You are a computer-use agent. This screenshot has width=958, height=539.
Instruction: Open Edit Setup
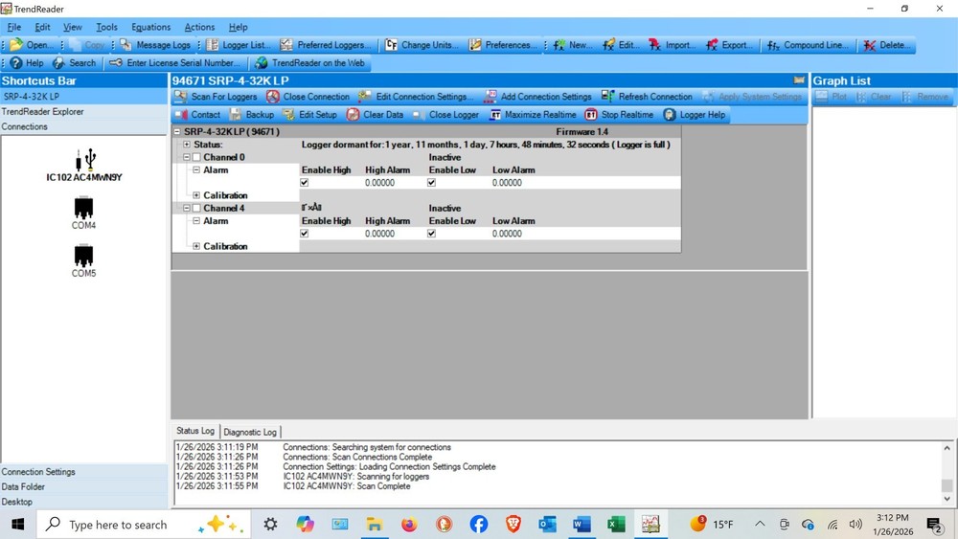(309, 115)
